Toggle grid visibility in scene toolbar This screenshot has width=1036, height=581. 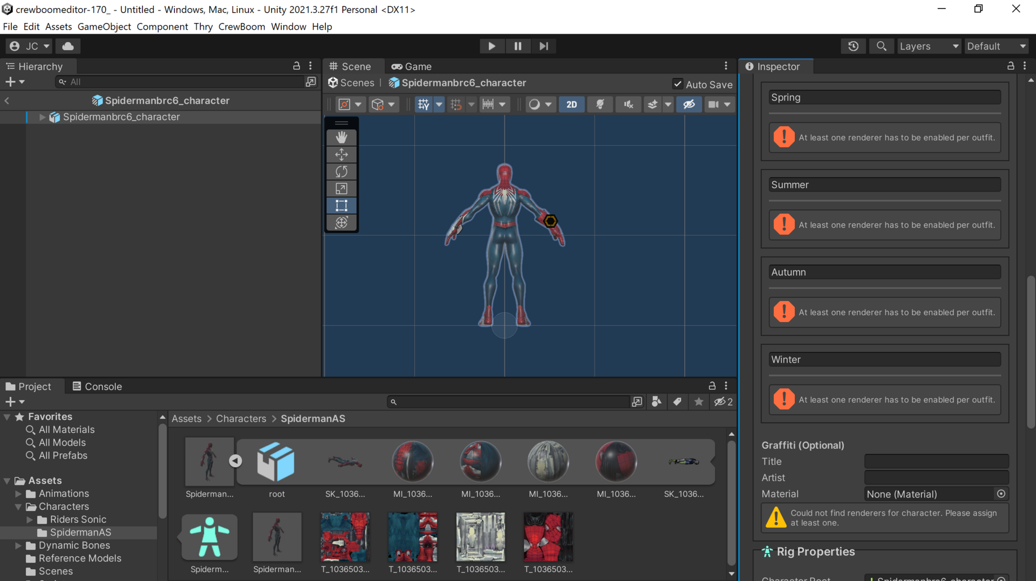pos(424,104)
